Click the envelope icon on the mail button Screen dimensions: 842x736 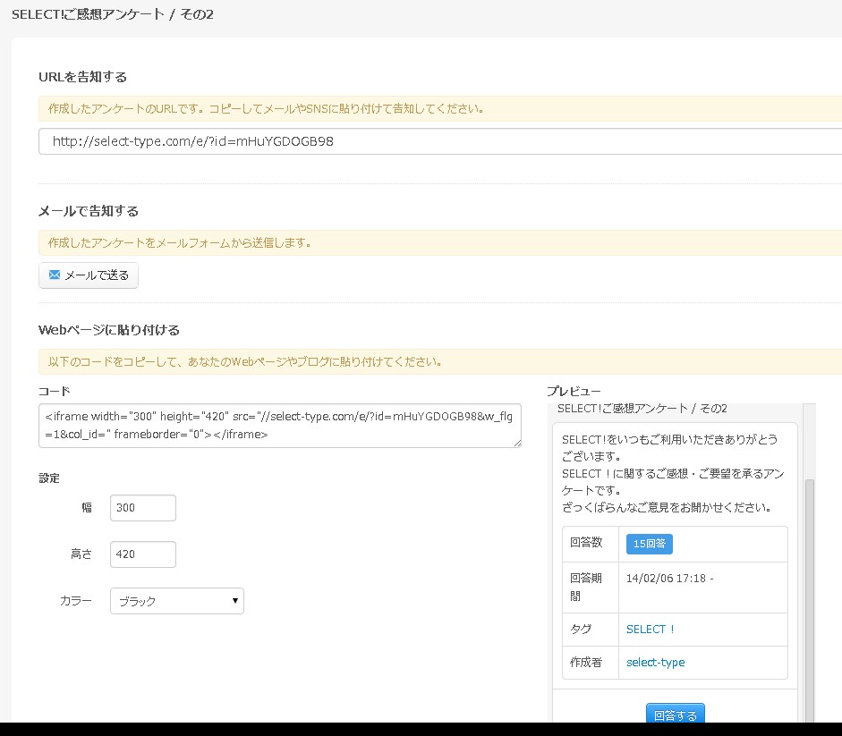click(54, 275)
